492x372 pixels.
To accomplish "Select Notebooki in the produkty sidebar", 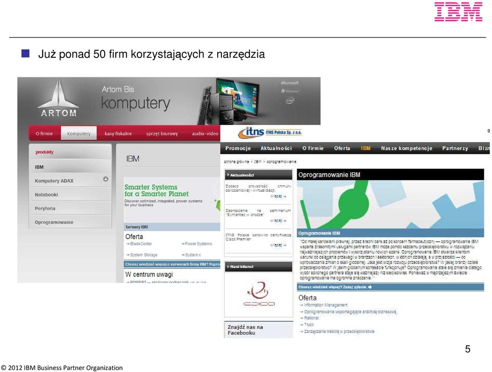I will pyautogui.click(x=70, y=195).
